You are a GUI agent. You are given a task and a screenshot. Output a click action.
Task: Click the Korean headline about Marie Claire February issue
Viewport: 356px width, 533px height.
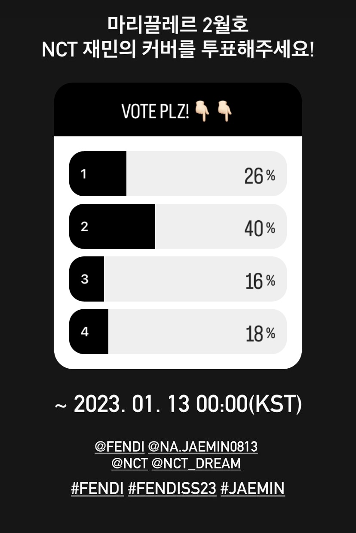[178, 25]
